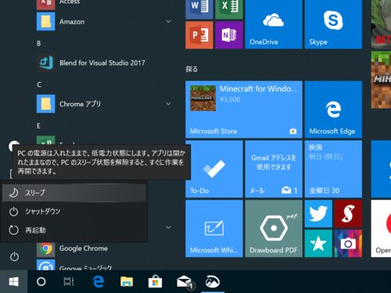Open Microsoft Store from taskbar
The image size is (391, 293).
coord(155,281)
